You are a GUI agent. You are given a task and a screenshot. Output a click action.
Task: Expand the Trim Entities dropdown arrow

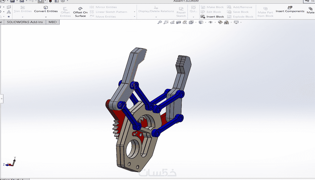click(x=23, y=17)
